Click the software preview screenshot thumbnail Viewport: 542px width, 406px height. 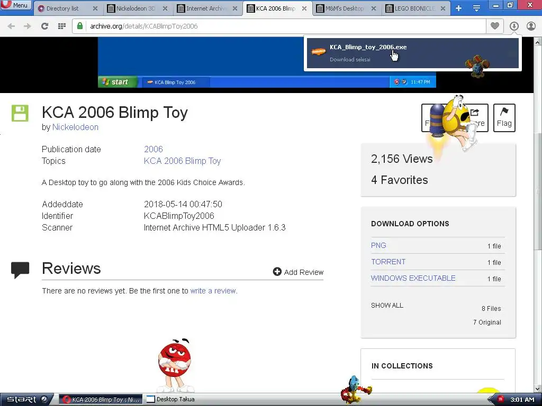[x=267, y=62]
